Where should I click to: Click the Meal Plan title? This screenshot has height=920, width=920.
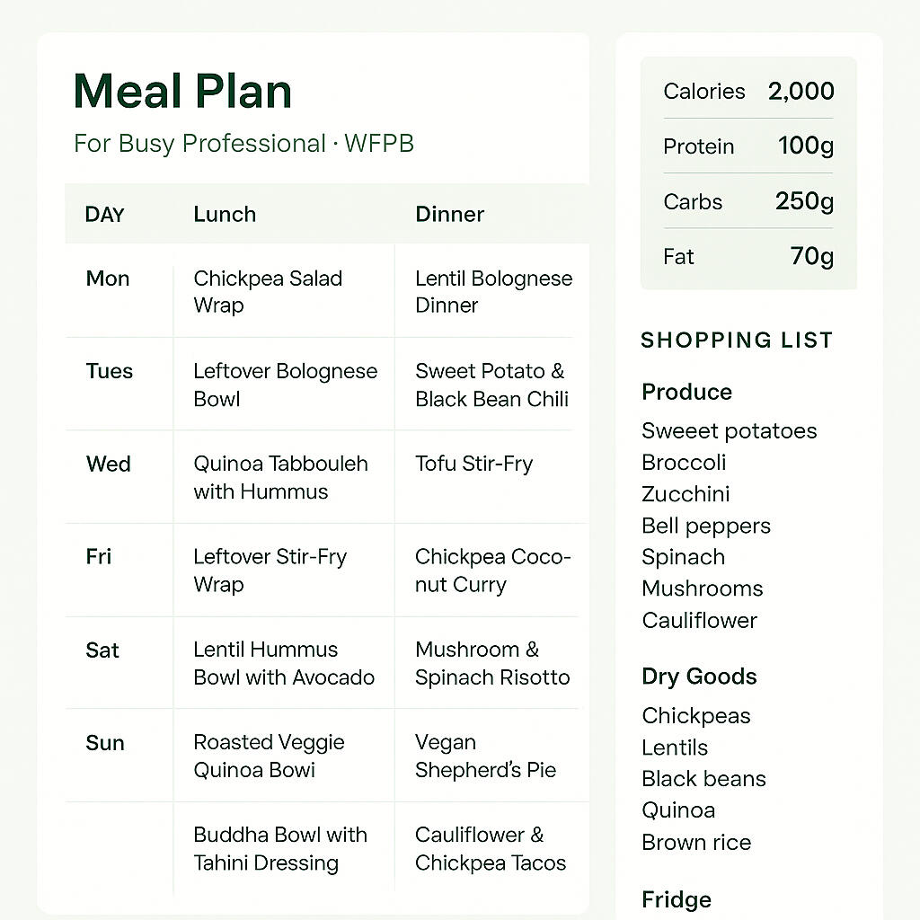(182, 92)
